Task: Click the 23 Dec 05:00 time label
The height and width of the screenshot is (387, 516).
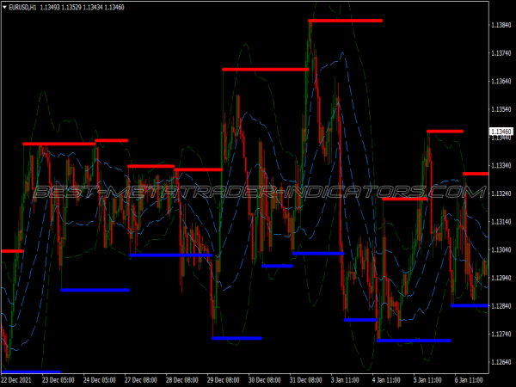Action: [58, 380]
